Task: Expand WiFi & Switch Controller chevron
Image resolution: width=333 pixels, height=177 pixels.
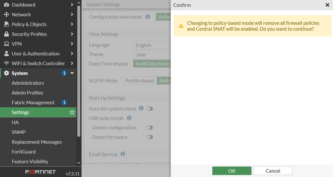Action: (72, 63)
